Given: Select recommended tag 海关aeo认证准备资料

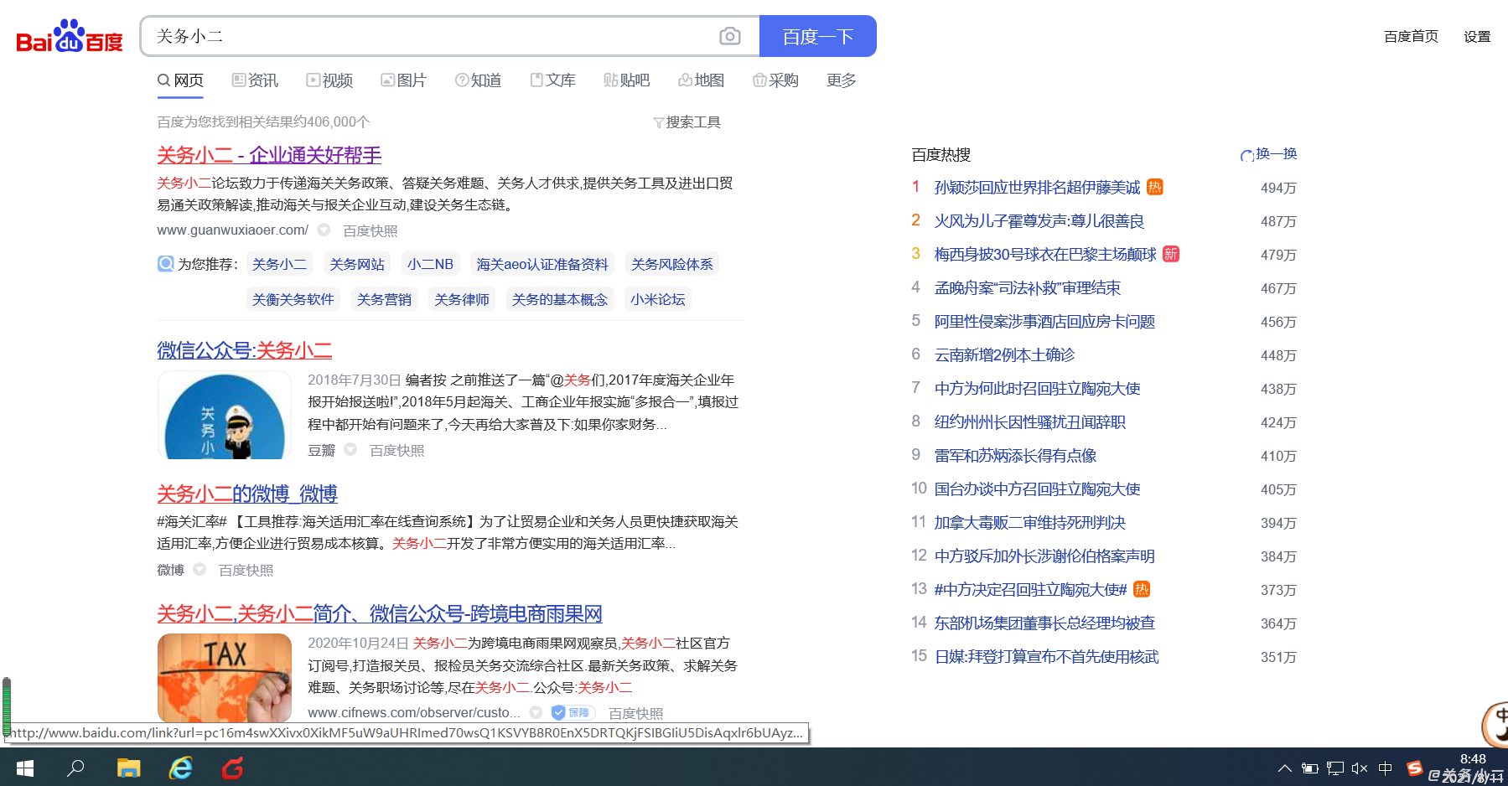Looking at the screenshot, I should click(x=542, y=264).
